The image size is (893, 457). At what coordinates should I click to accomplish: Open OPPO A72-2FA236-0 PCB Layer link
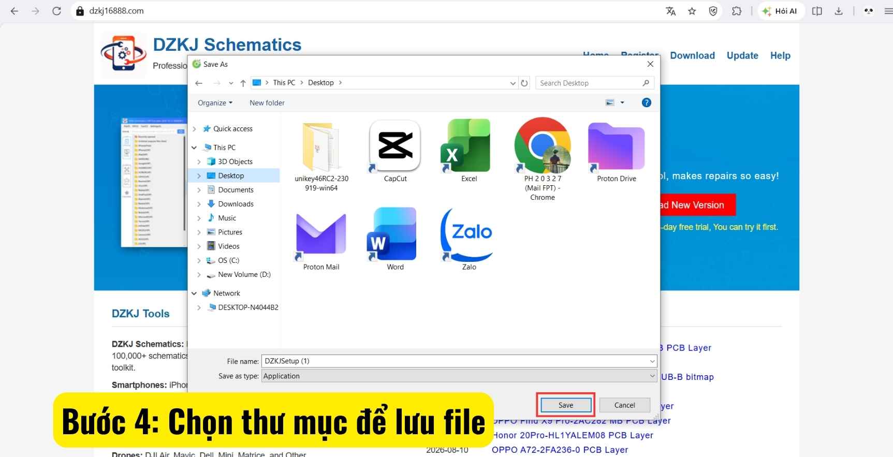560,450
